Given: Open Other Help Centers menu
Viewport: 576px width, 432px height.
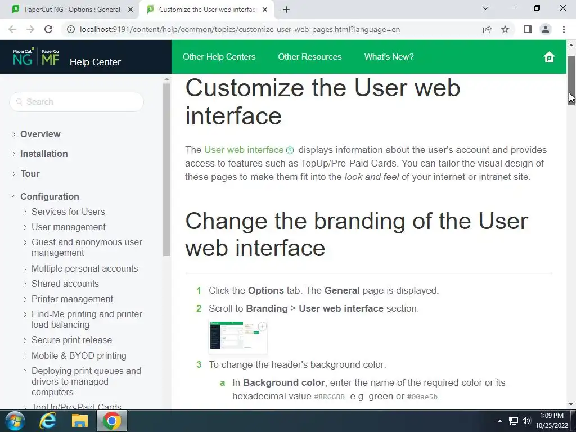Looking at the screenshot, I should point(219,57).
